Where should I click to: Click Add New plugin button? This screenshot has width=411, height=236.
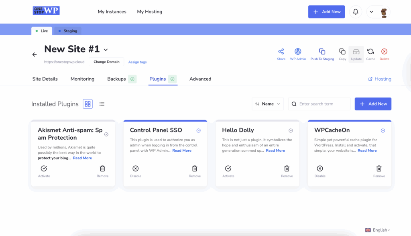(x=373, y=104)
